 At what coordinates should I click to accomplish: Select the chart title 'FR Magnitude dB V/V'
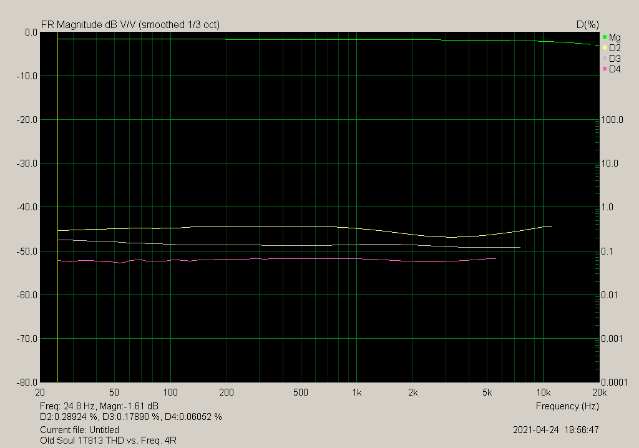(x=89, y=24)
